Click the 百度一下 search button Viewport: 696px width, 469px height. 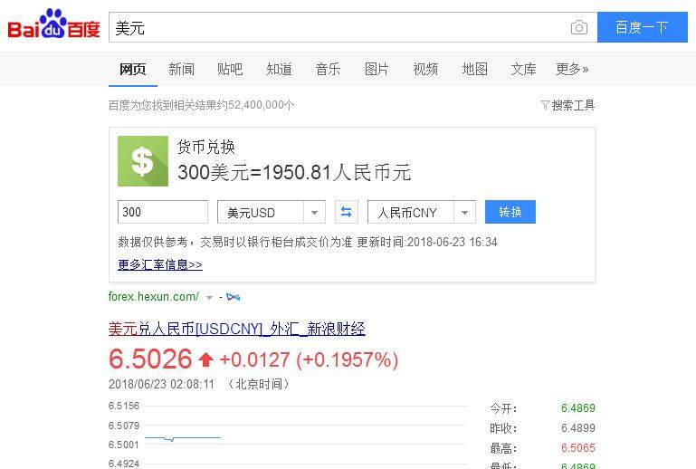[x=643, y=27]
